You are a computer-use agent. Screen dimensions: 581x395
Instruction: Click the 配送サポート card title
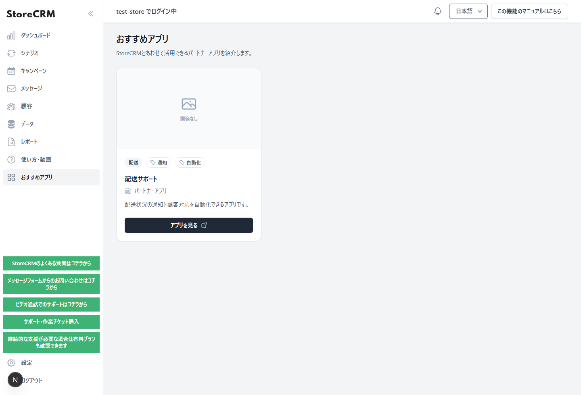141,179
